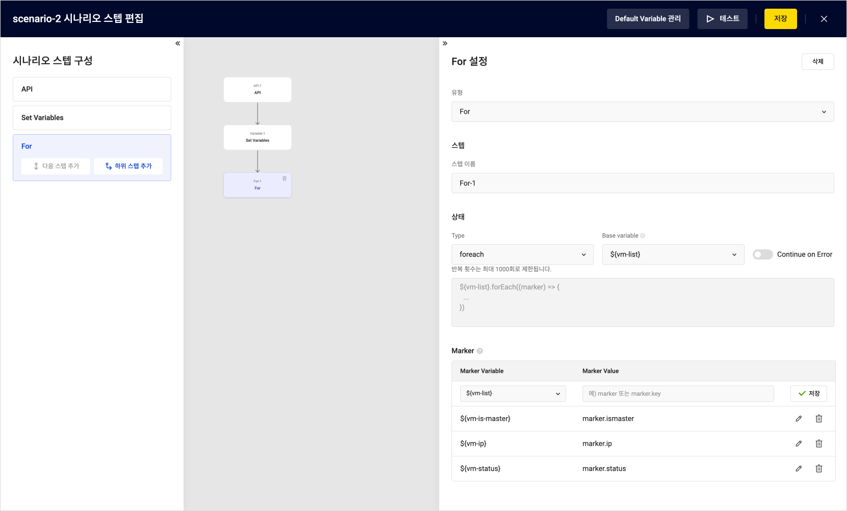Screen dimensions: 847x511
Task: Select the API step in list
Action: tap(92, 89)
